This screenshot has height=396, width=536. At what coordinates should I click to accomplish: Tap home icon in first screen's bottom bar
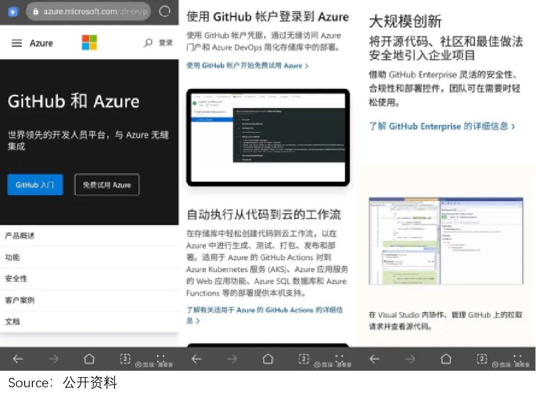pos(89,359)
